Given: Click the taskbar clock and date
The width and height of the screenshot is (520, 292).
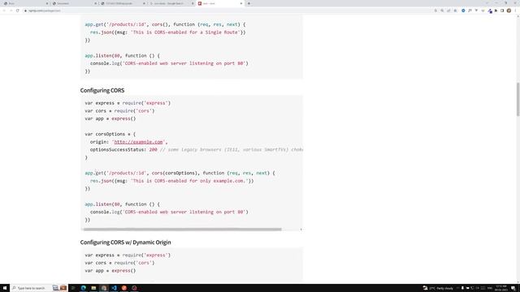Looking at the screenshot, I should tap(501, 288).
